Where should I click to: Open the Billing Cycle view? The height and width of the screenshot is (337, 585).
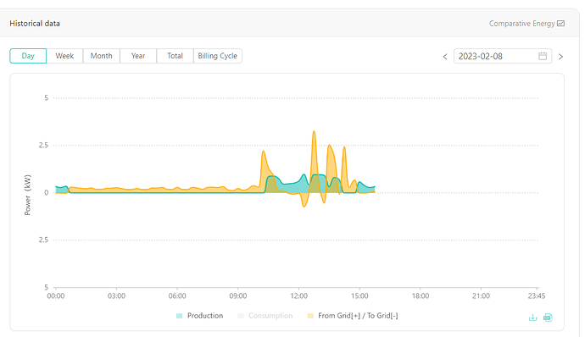[x=218, y=56]
